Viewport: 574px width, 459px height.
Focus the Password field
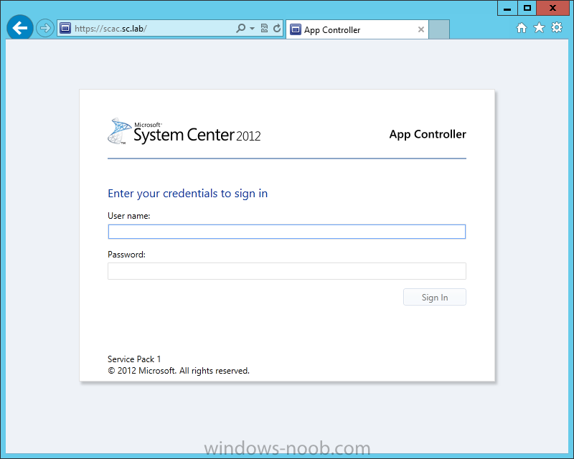(x=286, y=271)
